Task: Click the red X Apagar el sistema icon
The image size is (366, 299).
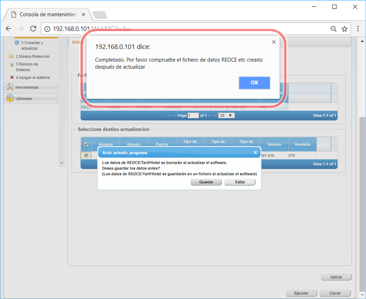Action: point(11,77)
